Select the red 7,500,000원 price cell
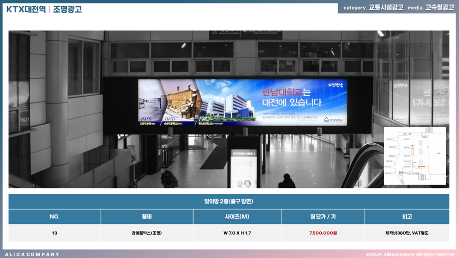 [x=323, y=233]
